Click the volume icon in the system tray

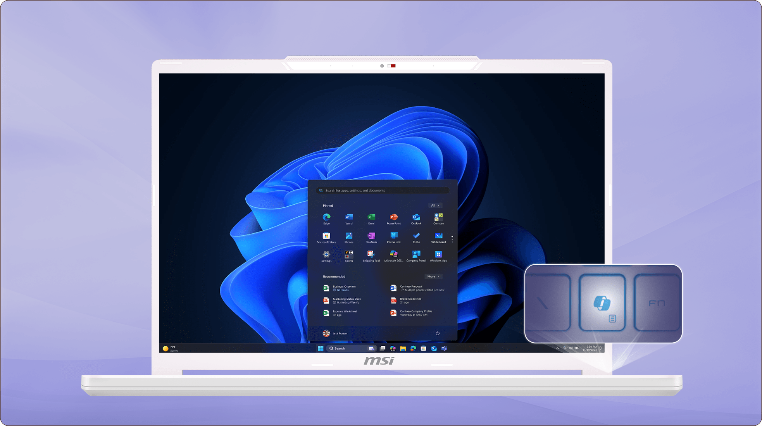coord(571,348)
